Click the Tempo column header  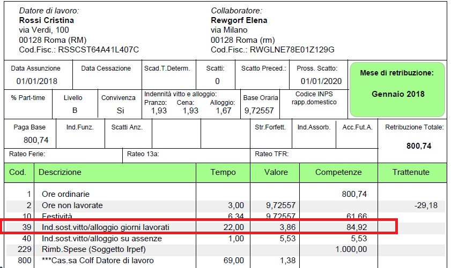click(x=223, y=172)
